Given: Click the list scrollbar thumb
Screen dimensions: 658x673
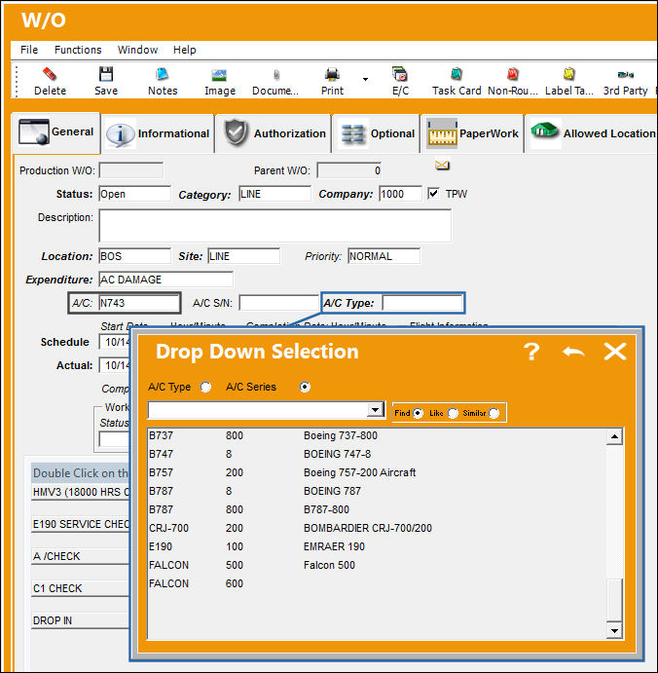Looking at the screenshot, I should (614, 600).
